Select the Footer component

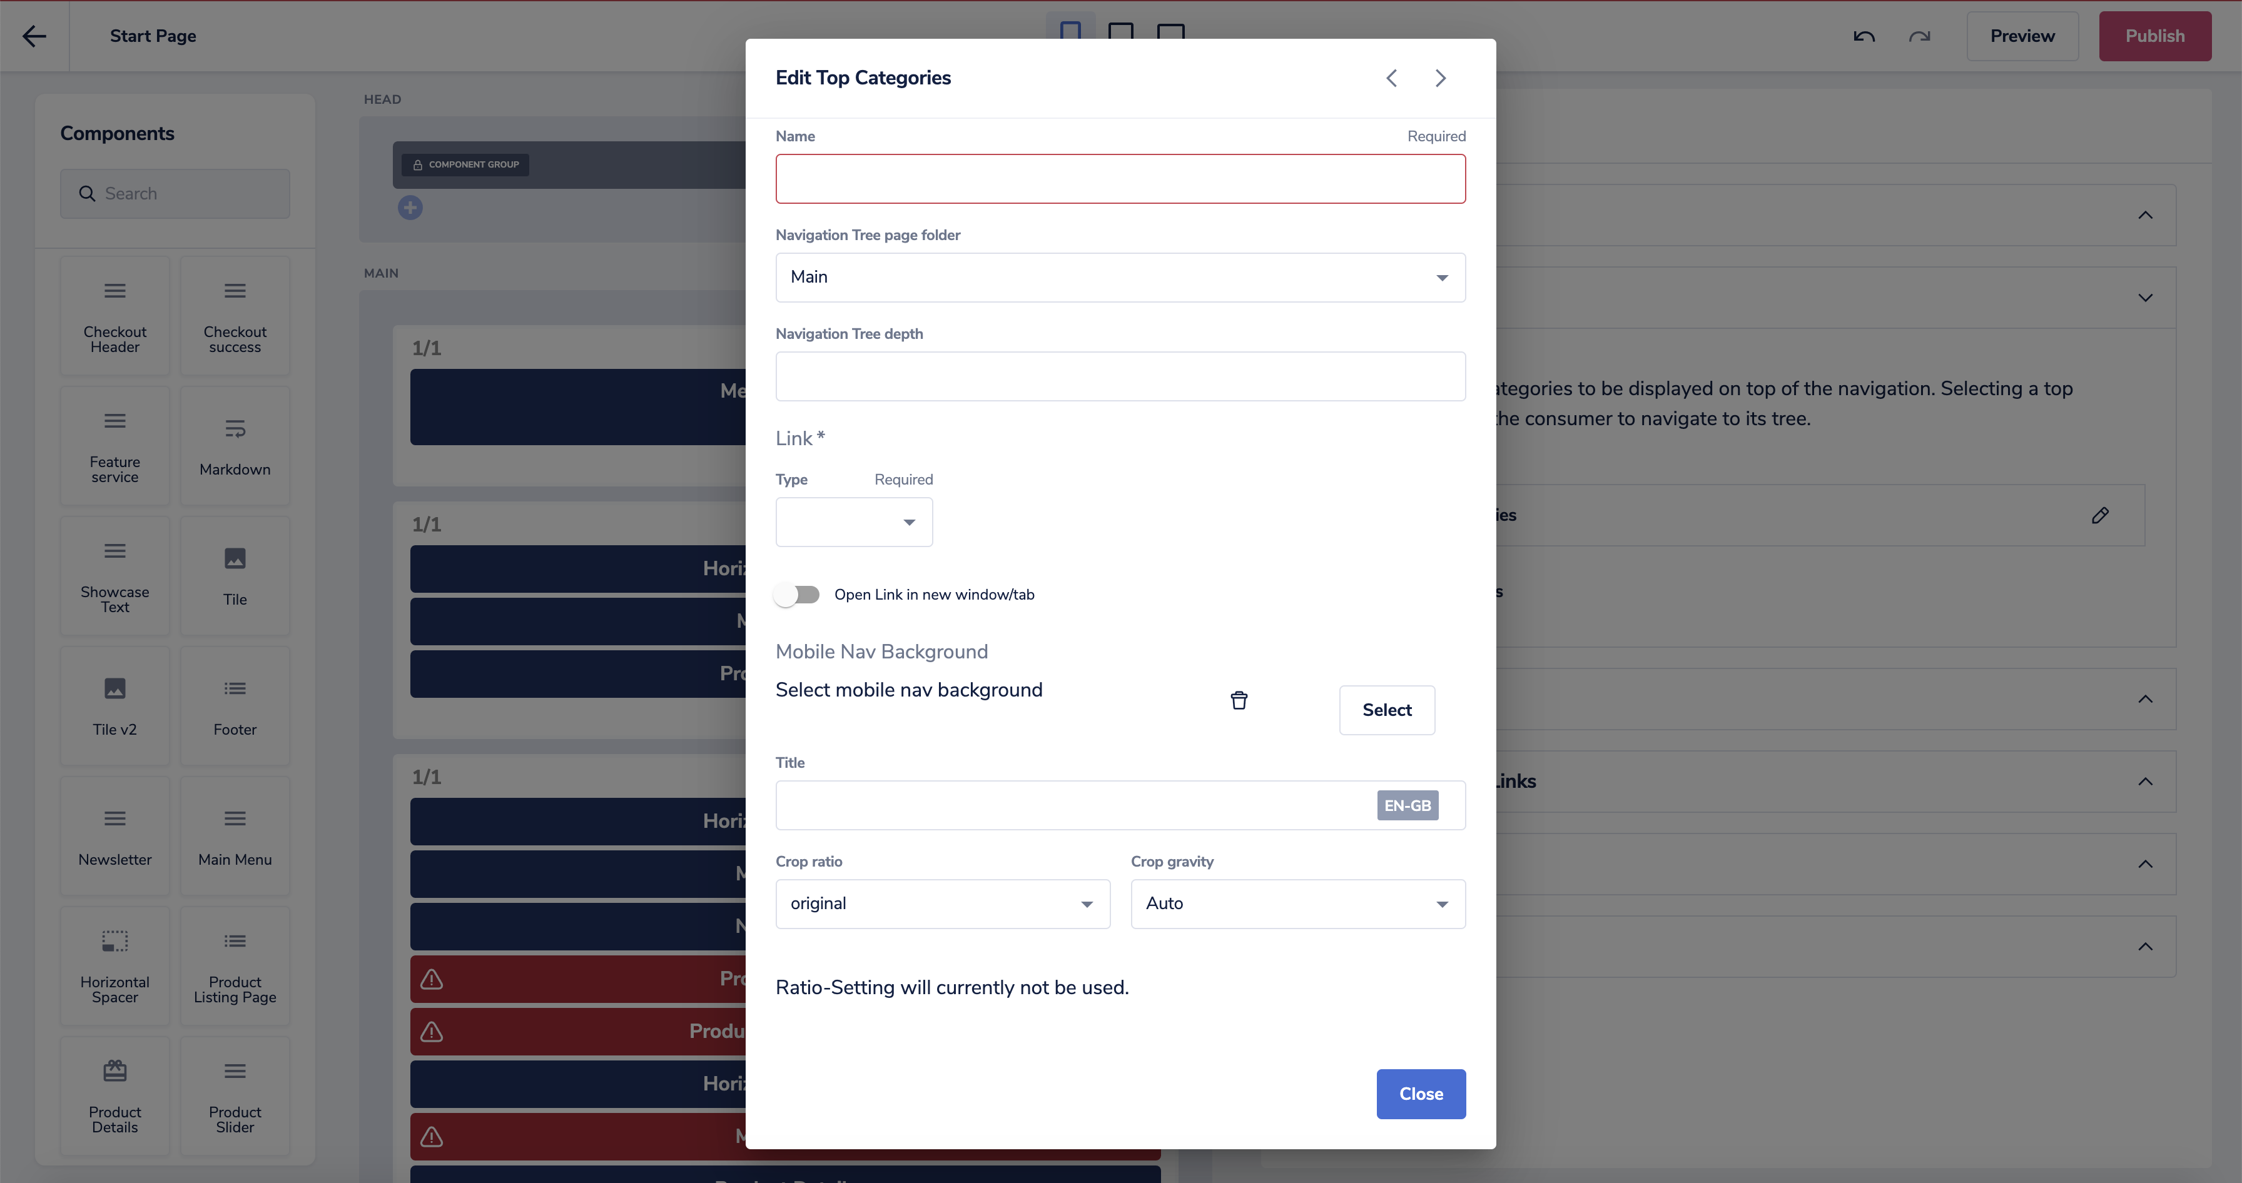(235, 707)
